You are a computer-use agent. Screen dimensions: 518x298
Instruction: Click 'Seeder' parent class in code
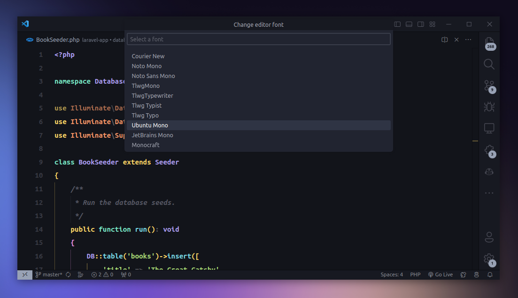tap(167, 162)
